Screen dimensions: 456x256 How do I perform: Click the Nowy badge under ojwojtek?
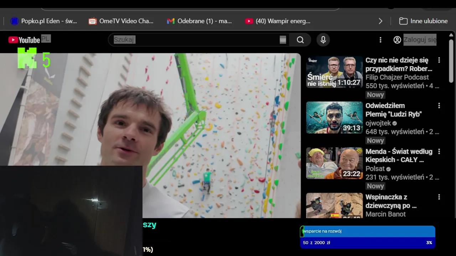[375, 140]
